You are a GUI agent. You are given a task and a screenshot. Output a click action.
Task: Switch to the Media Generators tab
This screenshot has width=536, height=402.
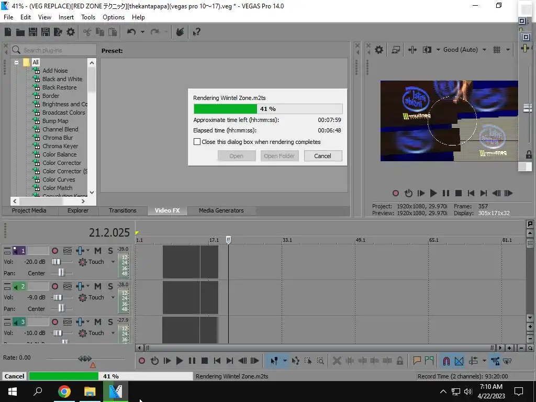(221, 210)
